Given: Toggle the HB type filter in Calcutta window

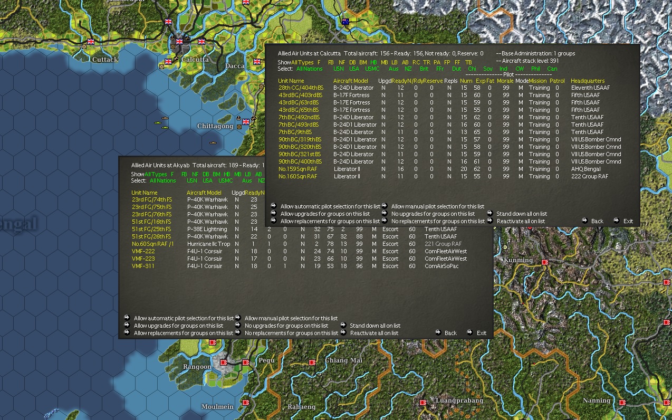Looking at the screenshot, I should coord(374,62).
